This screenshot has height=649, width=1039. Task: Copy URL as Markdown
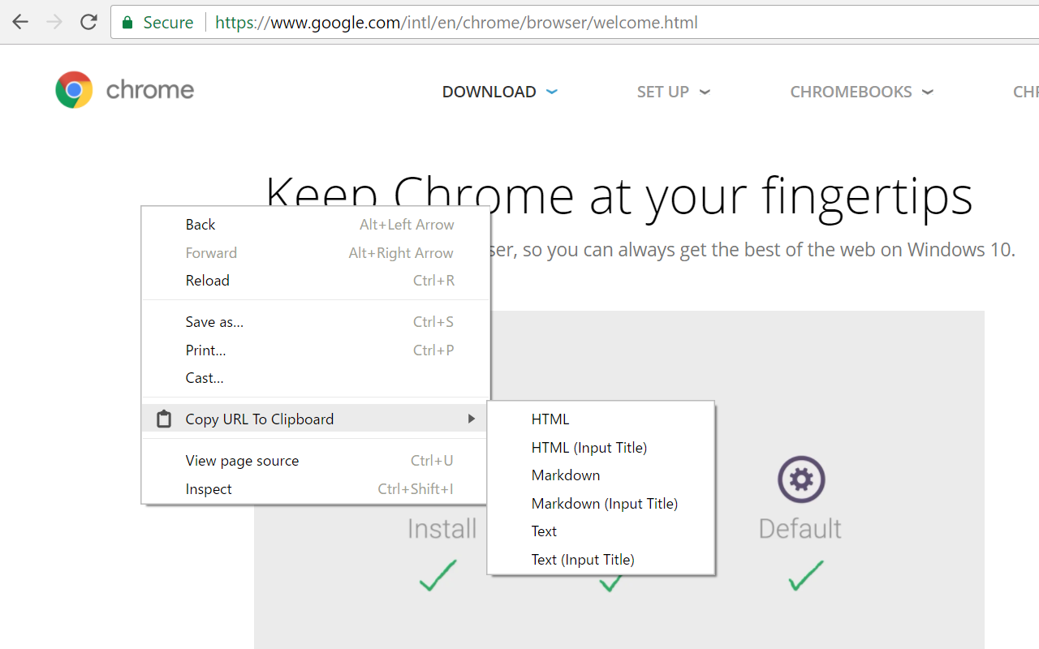click(x=601, y=475)
